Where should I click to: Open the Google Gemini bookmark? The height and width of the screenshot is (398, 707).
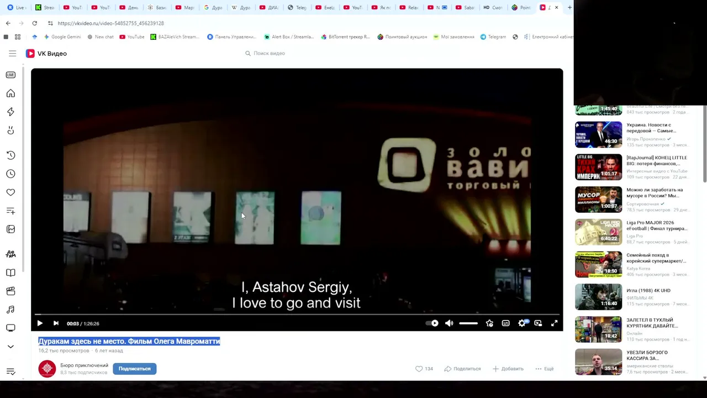(62, 37)
